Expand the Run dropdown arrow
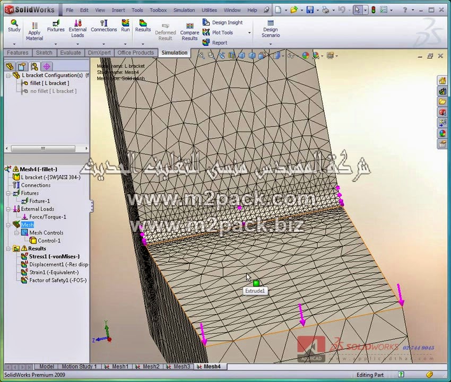The width and height of the screenshot is (451, 382). click(125, 44)
